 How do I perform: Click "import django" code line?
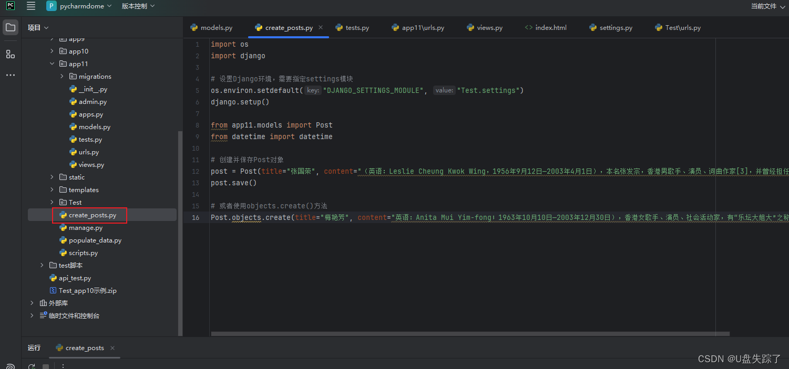tap(238, 56)
